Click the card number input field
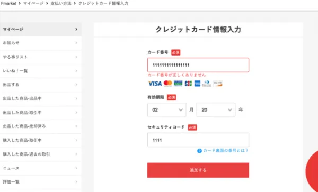The width and height of the screenshot is (318, 192). [x=198, y=65]
